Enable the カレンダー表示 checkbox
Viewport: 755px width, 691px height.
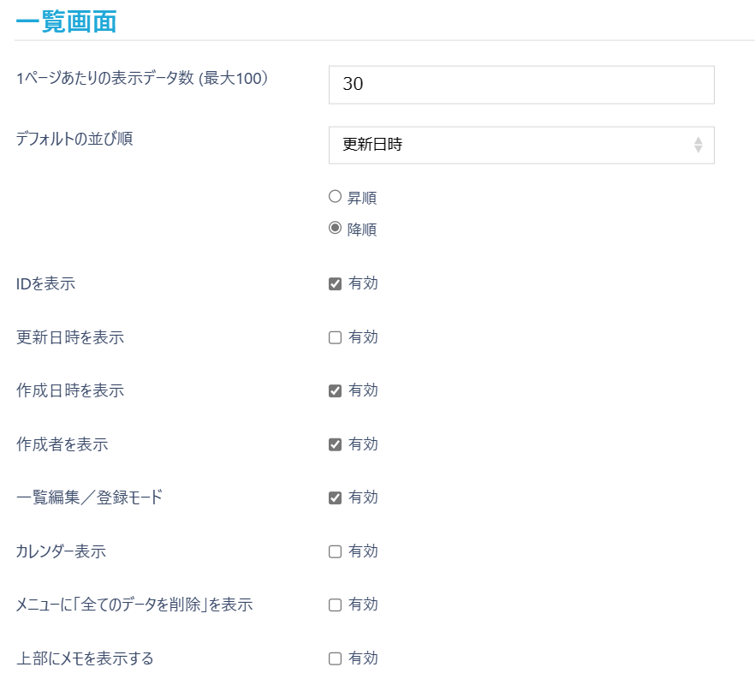[336, 551]
